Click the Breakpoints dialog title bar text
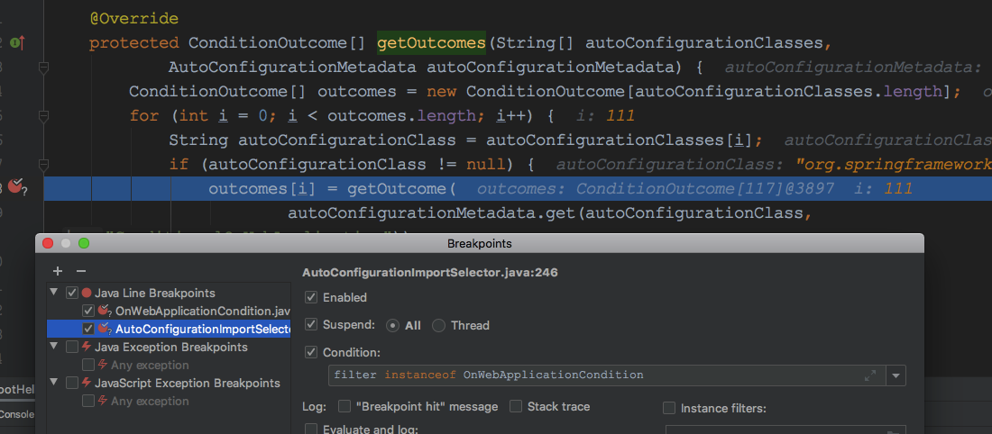The image size is (992, 434). [x=480, y=243]
